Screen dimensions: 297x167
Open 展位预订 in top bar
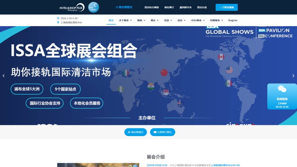169,7
